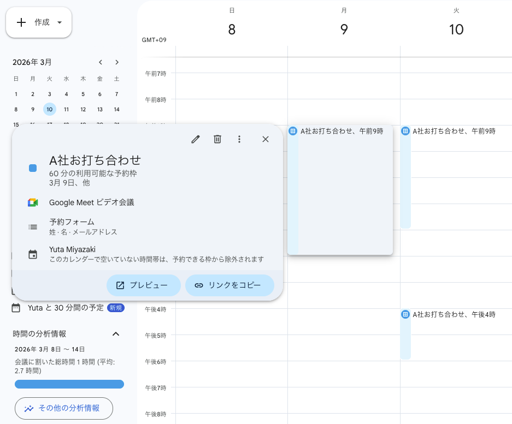Viewport: 512px width, 424px height.
Task: Select Monday 9 in the day header
Action: 344,29
